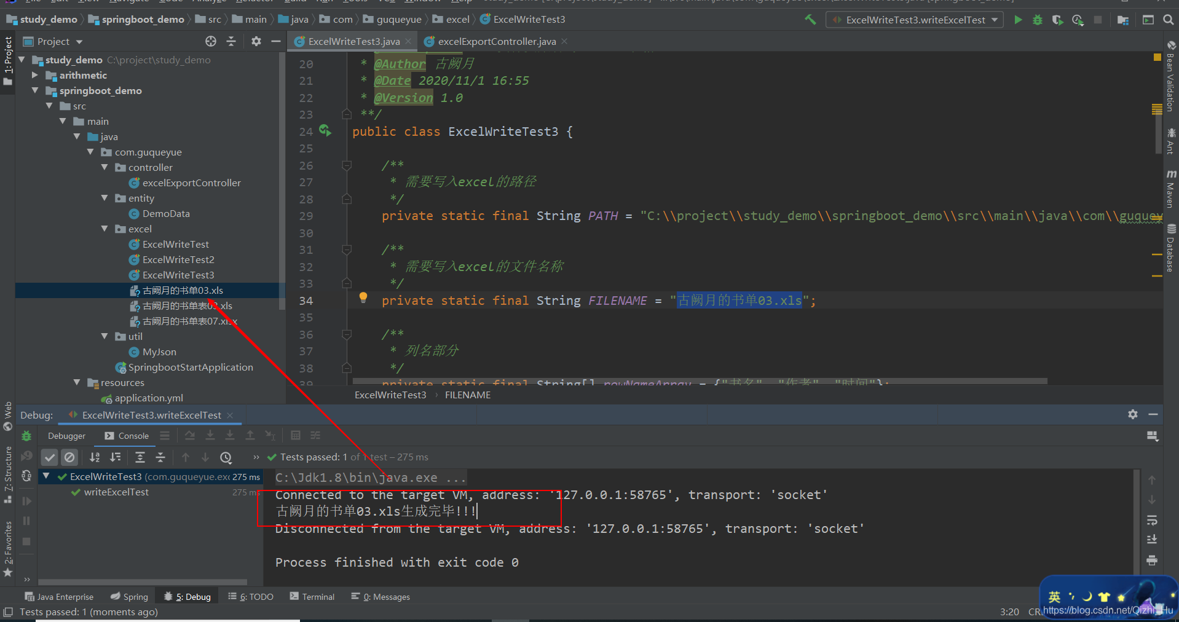This screenshot has height=622, width=1179.
Task: Toggle soft-wrap in the console side toolbar
Action: pos(1153,520)
